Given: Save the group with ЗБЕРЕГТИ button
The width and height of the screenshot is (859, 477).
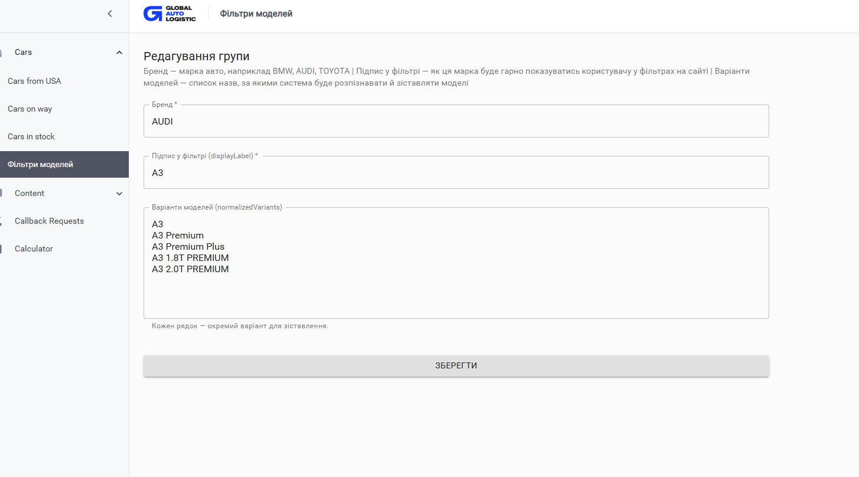Looking at the screenshot, I should pyautogui.click(x=456, y=365).
